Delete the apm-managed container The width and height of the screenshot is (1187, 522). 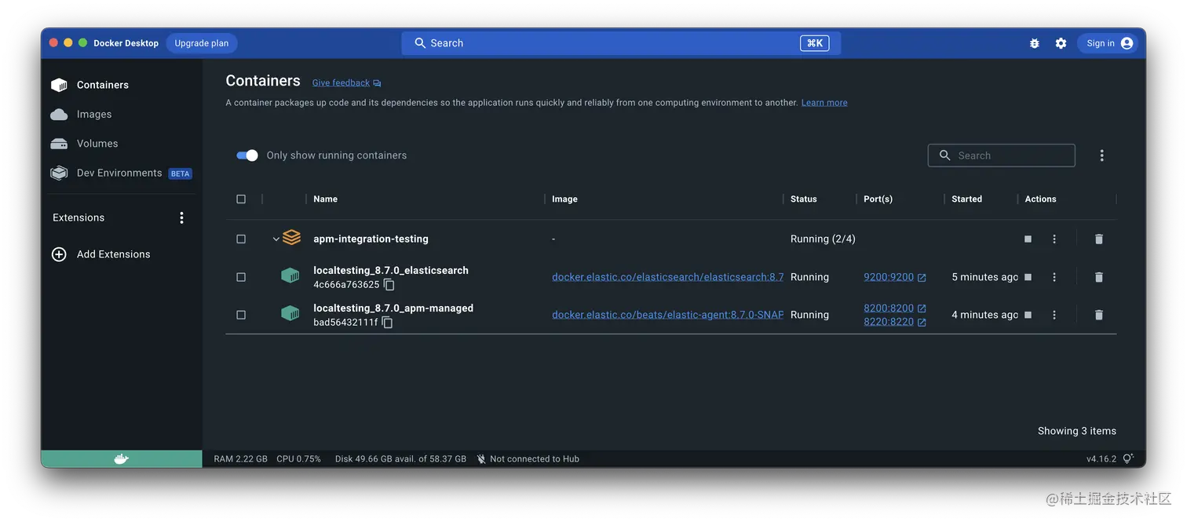(x=1099, y=315)
